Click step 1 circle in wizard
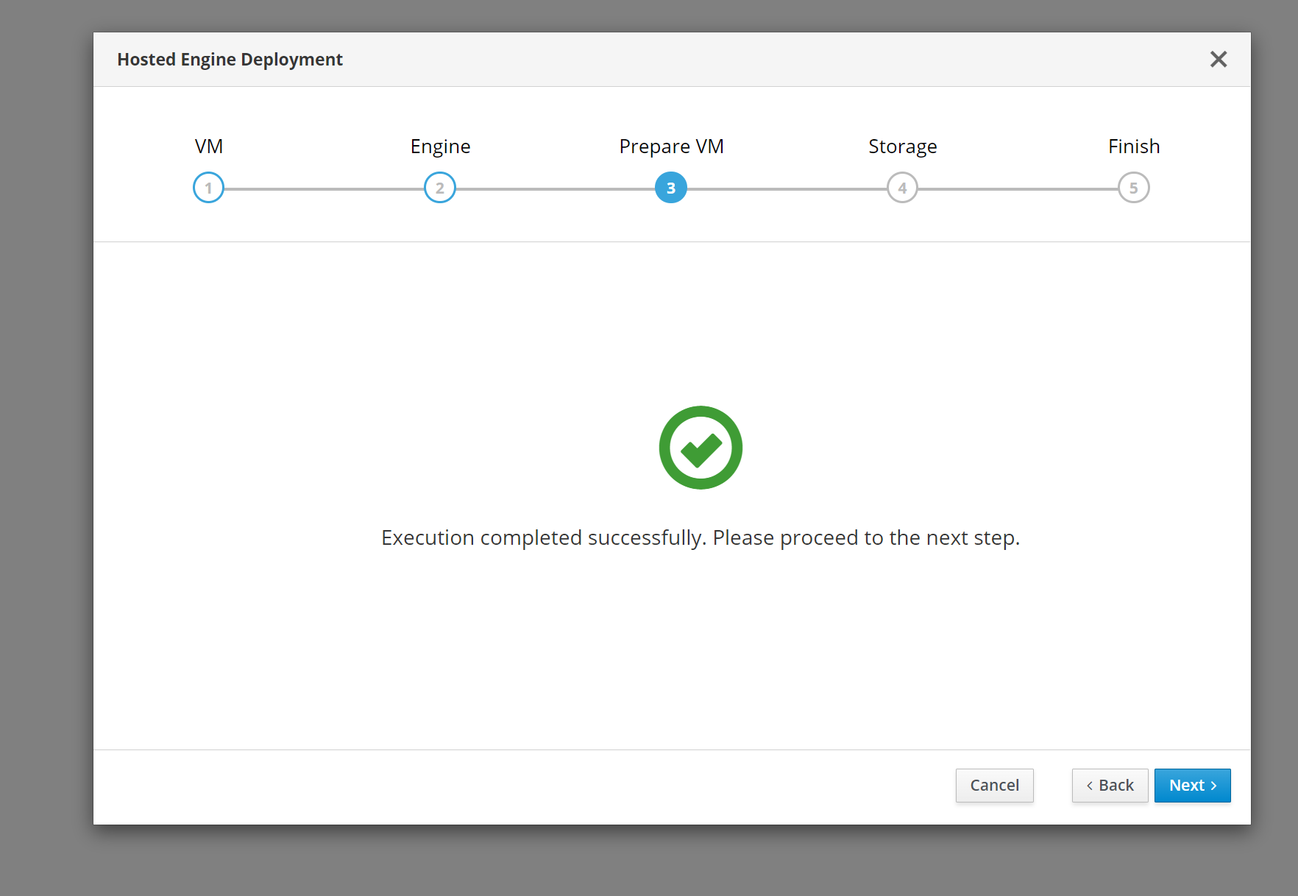 [x=208, y=188]
